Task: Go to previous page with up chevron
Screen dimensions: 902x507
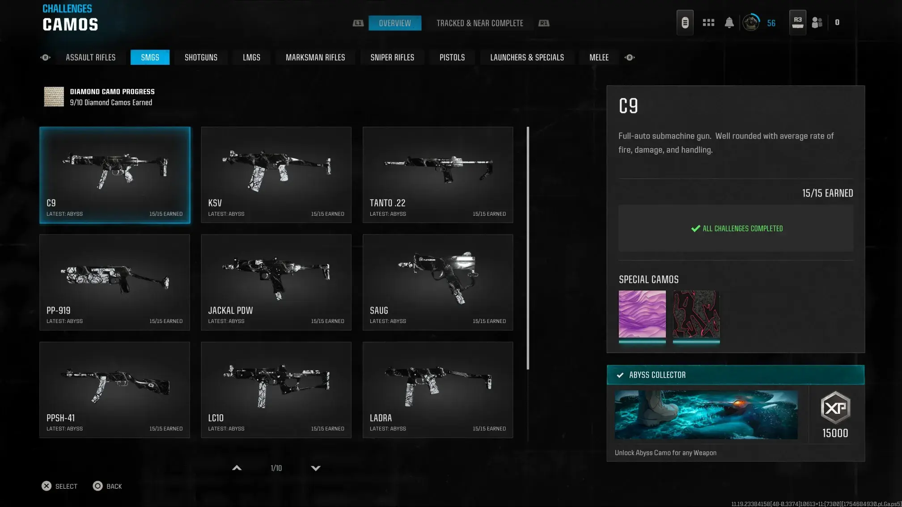Action: 237,468
